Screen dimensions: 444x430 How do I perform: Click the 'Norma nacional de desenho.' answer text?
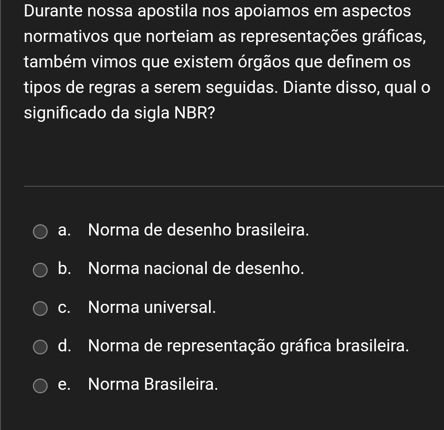[196, 269]
